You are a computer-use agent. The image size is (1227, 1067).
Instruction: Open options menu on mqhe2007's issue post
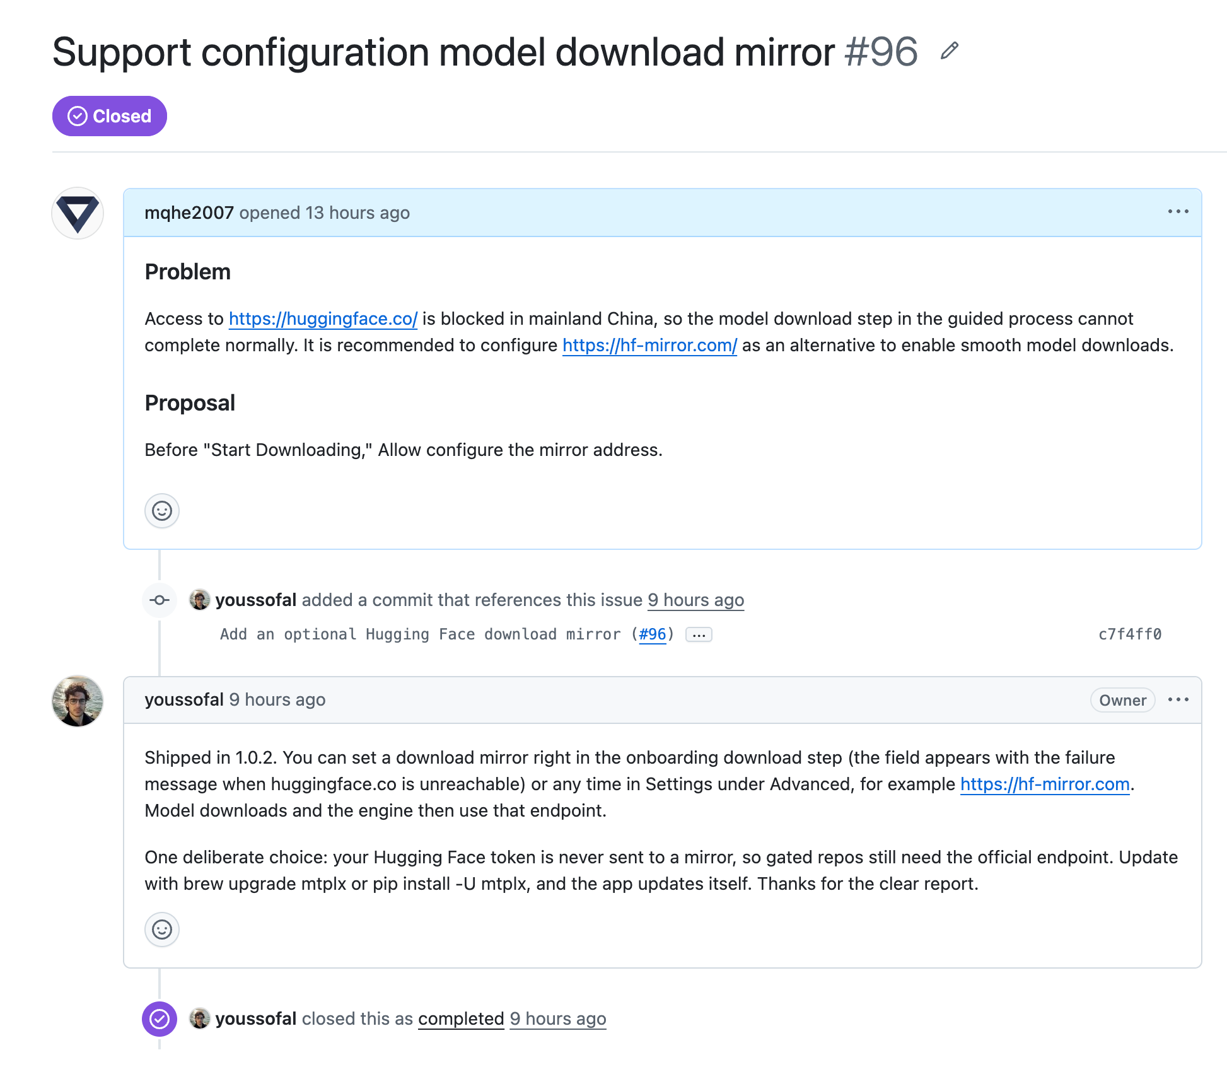point(1178,212)
